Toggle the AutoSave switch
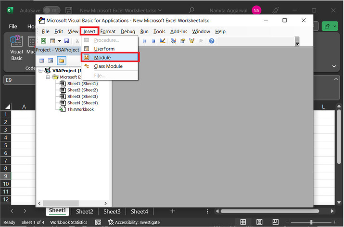 (51, 10)
